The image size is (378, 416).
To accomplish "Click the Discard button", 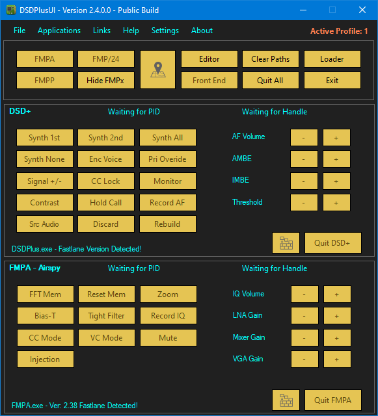I will pyautogui.click(x=106, y=224).
